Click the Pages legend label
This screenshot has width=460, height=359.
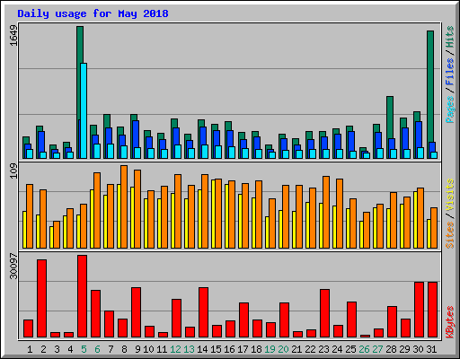tap(449, 109)
